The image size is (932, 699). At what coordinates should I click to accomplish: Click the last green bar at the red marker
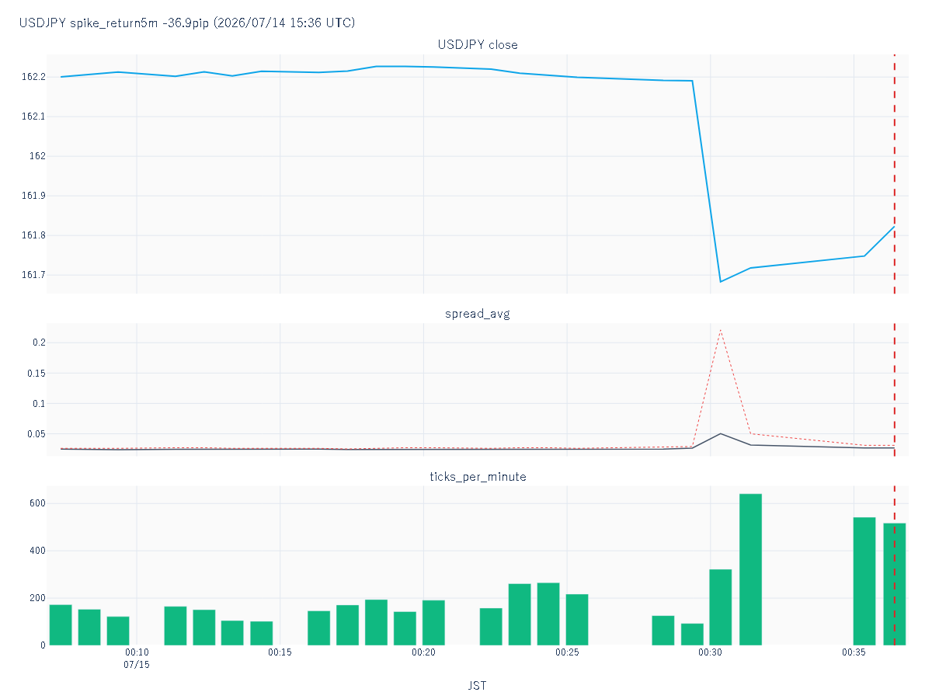pos(895,584)
